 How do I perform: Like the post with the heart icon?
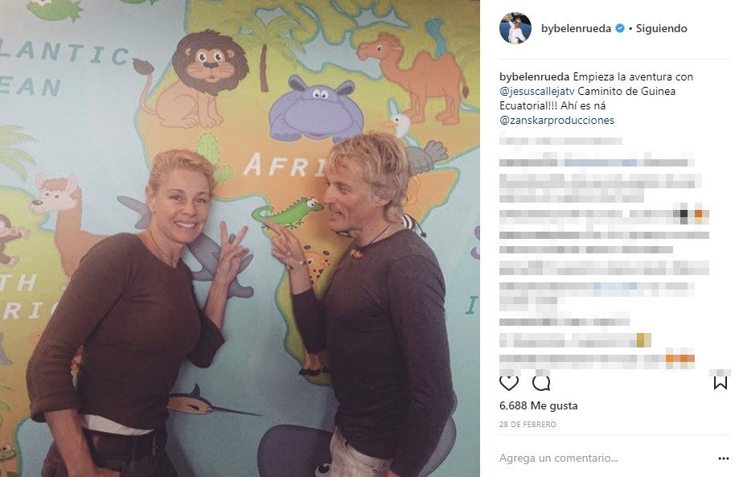click(x=508, y=383)
